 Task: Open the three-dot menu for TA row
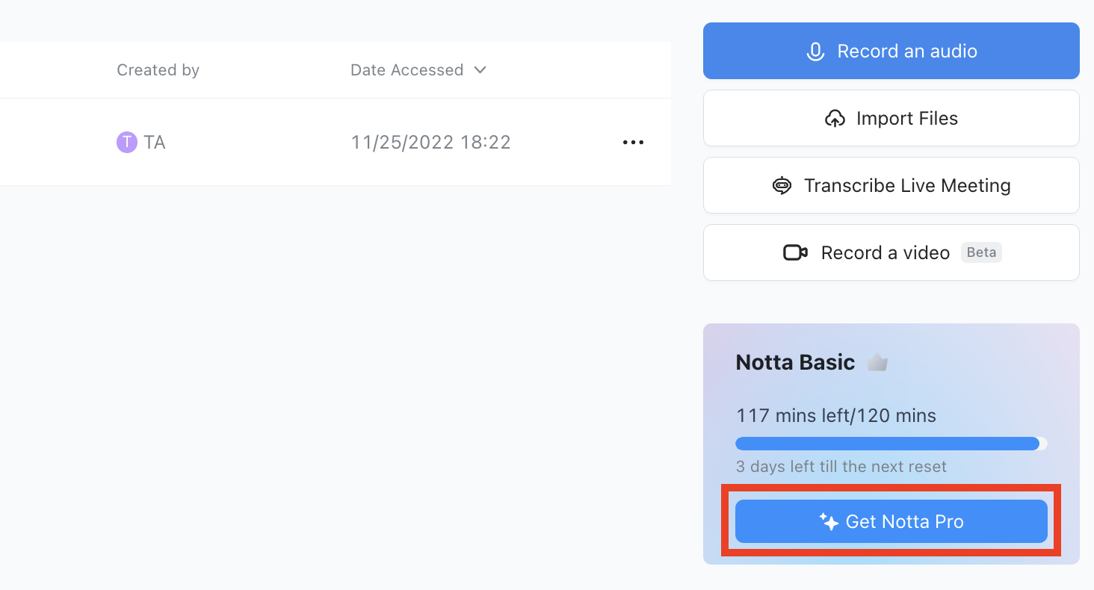(x=633, y=143)
